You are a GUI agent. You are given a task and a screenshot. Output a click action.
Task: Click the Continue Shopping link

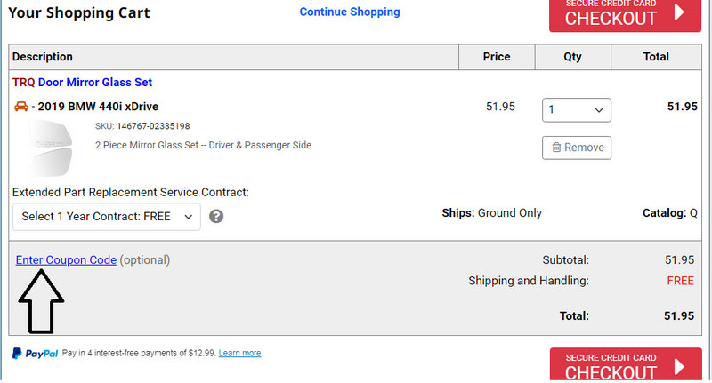tap(350, 12)
